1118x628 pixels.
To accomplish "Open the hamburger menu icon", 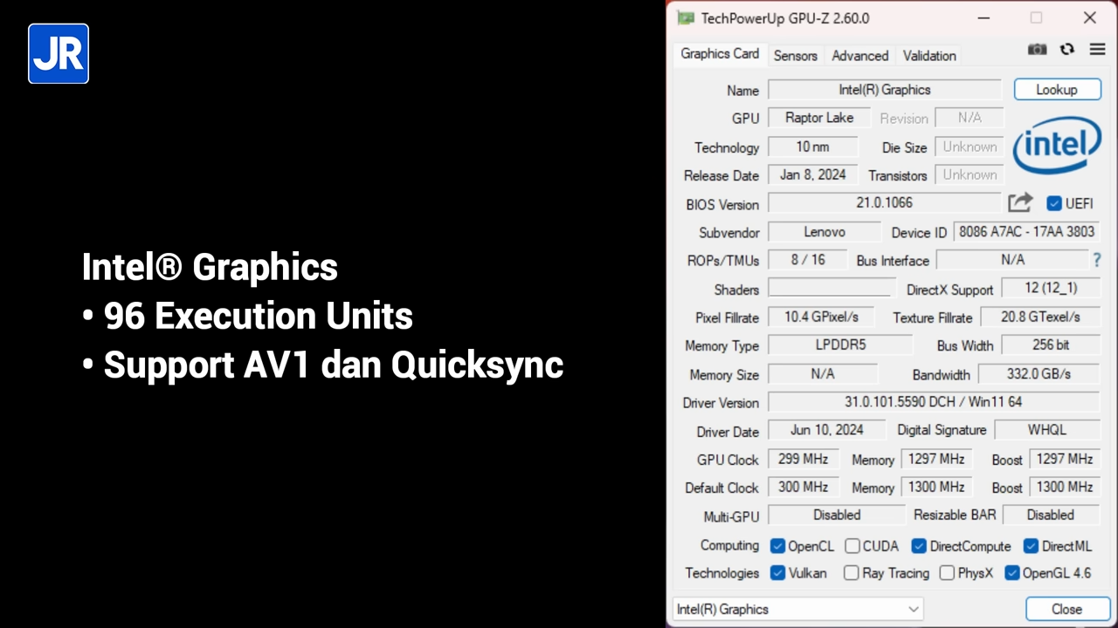I will (1097, 50).
